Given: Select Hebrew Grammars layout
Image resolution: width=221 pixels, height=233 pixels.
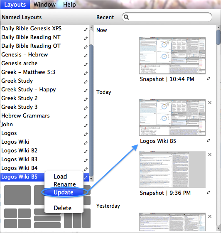Looking at the screenshot, I should pos(44,115).
